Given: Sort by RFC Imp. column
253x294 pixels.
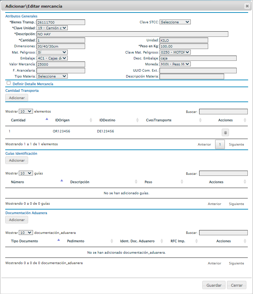Looking at the screenshot, I should 196,241.
